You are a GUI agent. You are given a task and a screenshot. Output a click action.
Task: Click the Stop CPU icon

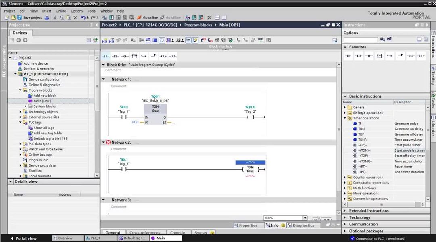tap(201, 17)
